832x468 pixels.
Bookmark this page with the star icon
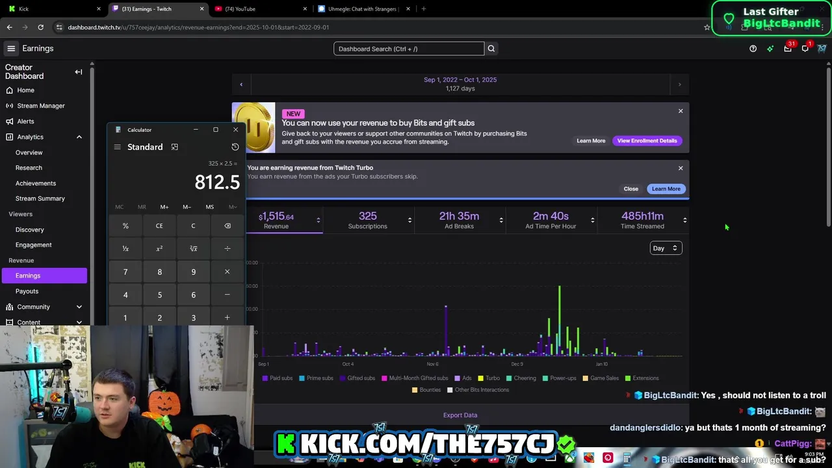pyautogui.click(x=707, y=27)
